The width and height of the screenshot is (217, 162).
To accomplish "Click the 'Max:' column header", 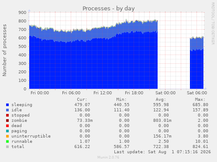I will (200, 100).
